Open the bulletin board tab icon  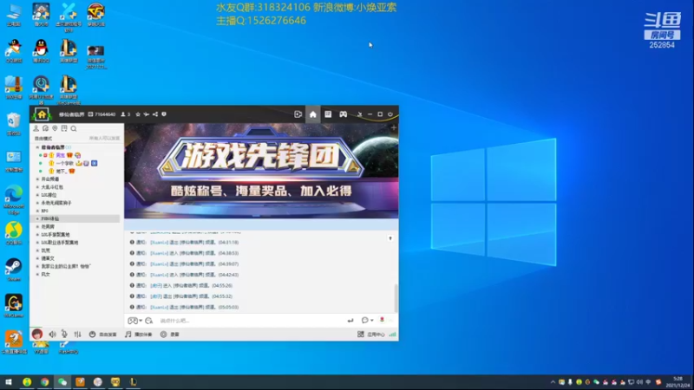click(328, 114)
